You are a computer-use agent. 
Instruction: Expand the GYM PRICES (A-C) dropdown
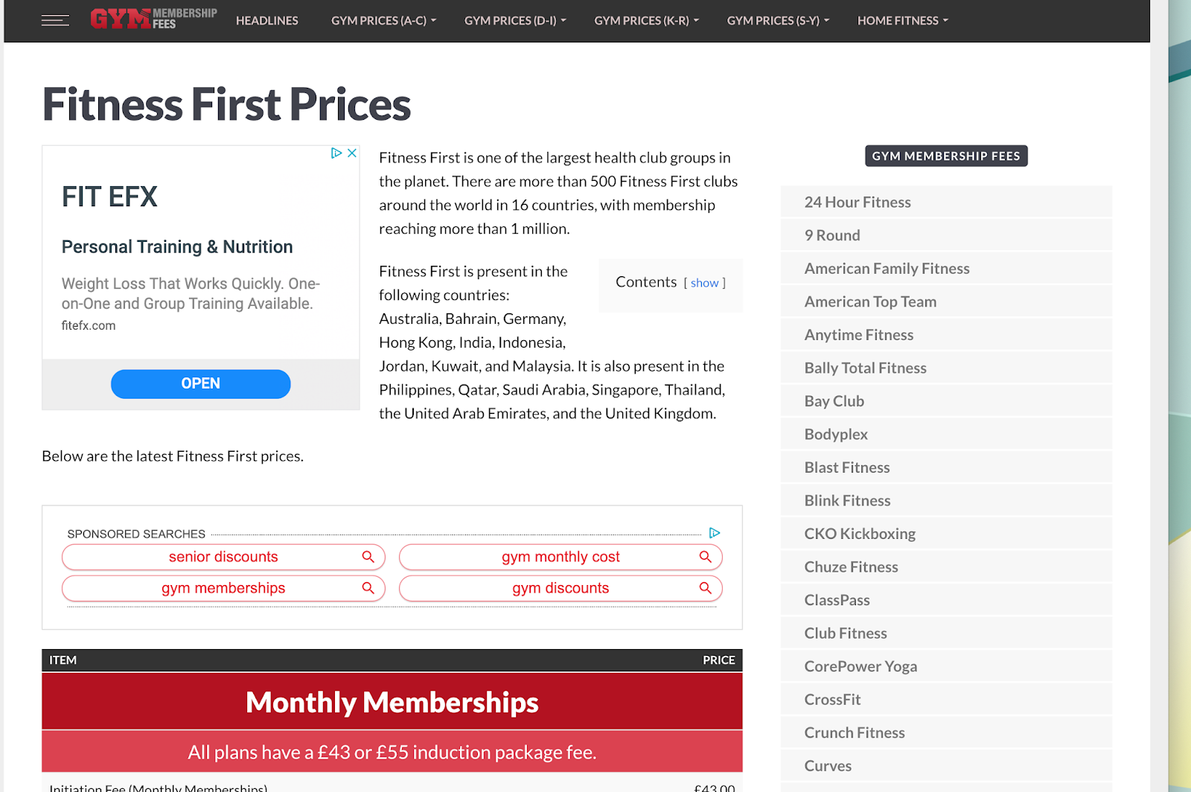[x=383, y=20]
